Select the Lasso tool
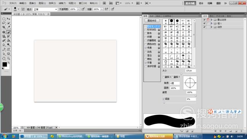The width and height of the screenshot is (247, 139). 4,23
